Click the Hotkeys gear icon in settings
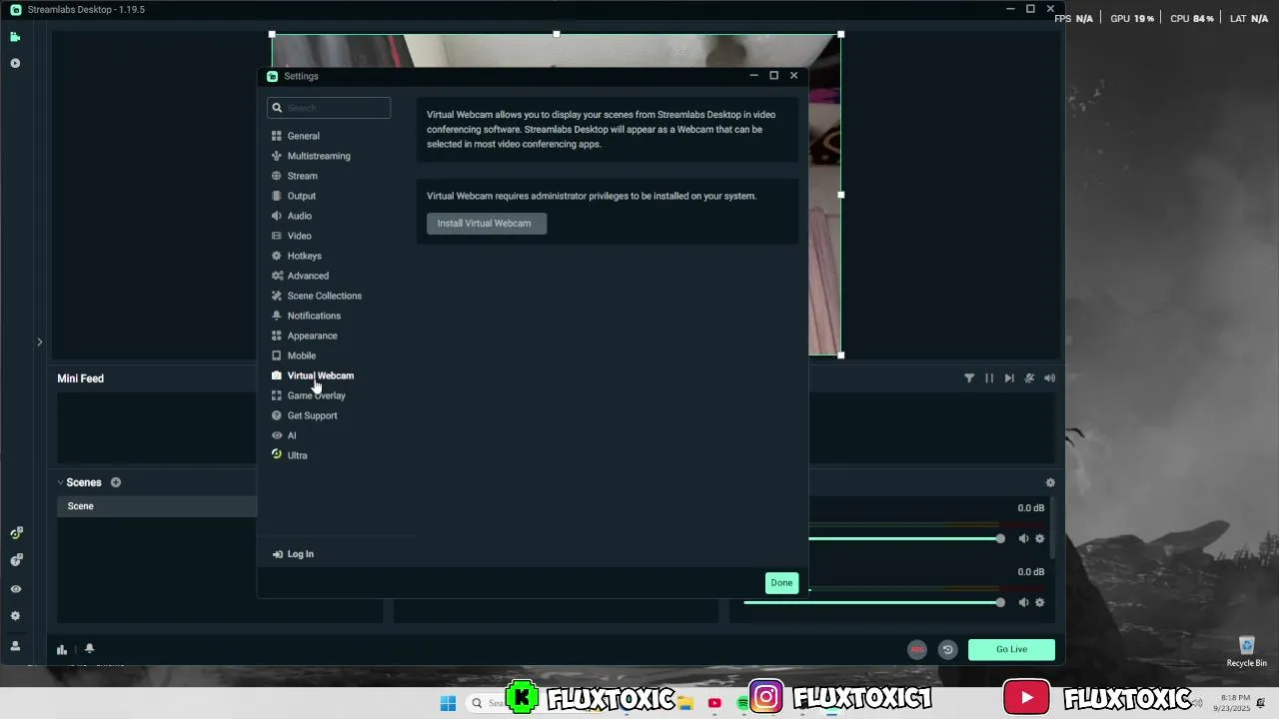The image size is (1279, 719). [277, 256]
